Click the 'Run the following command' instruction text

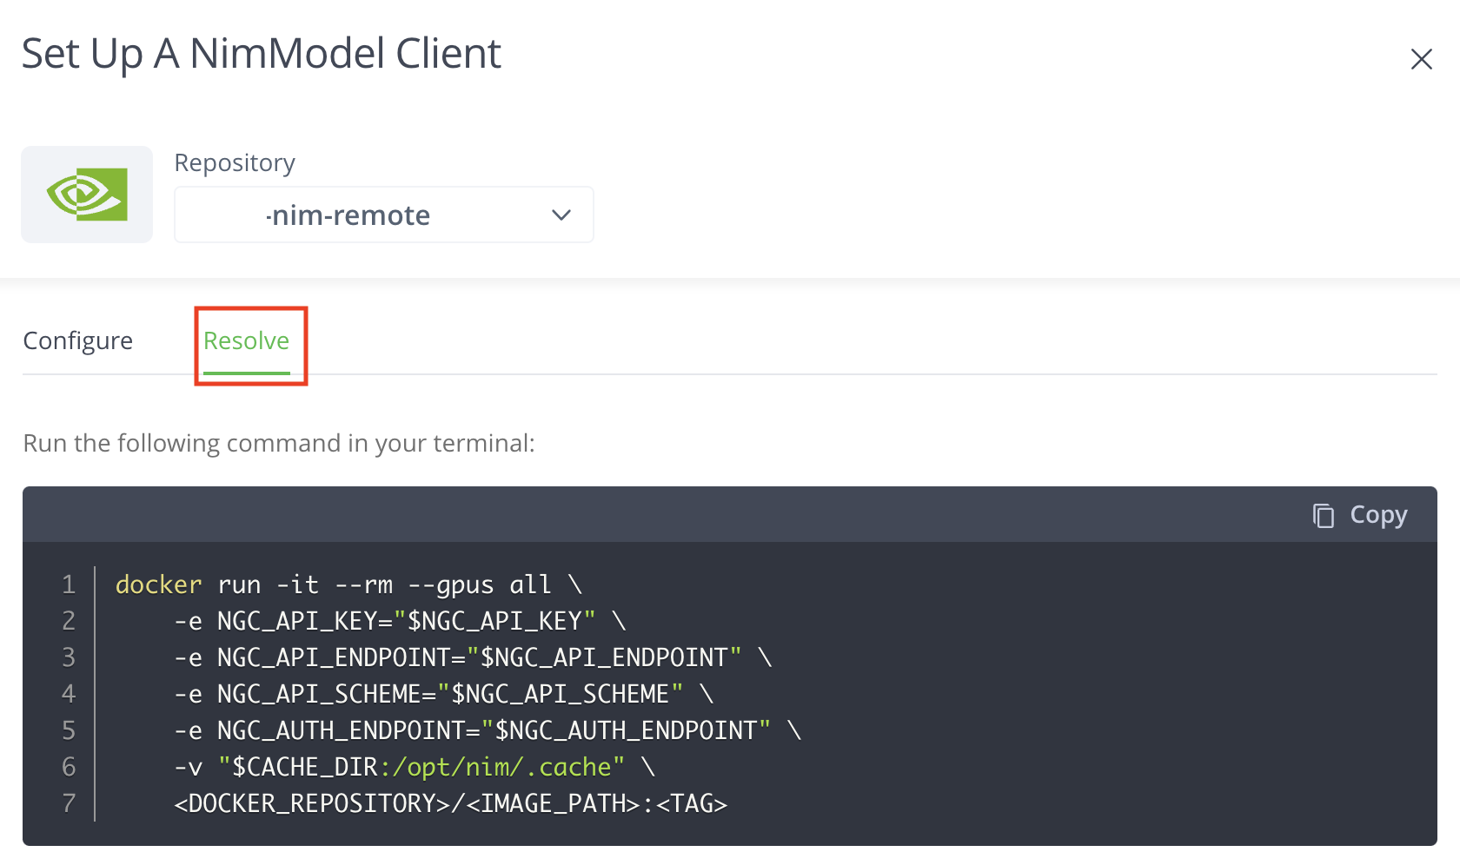coord(278,443)
